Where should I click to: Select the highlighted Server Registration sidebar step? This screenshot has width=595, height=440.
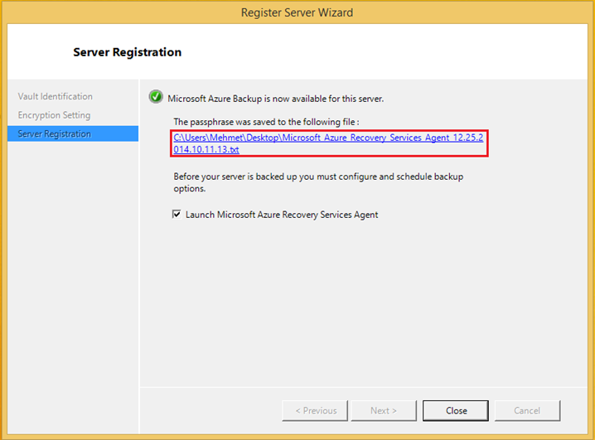pos(73,134)
